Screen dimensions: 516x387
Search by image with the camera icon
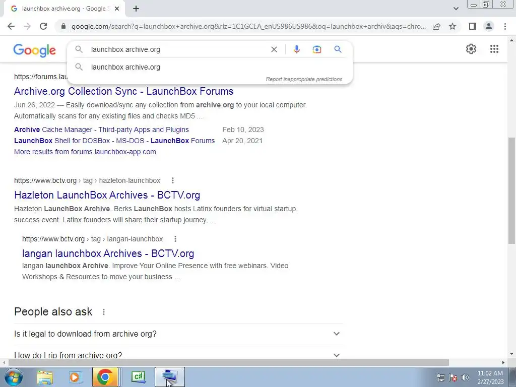point(316,49)
